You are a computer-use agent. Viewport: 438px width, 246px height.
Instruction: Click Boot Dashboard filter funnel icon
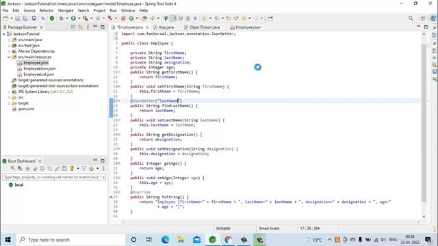point(83,169)
